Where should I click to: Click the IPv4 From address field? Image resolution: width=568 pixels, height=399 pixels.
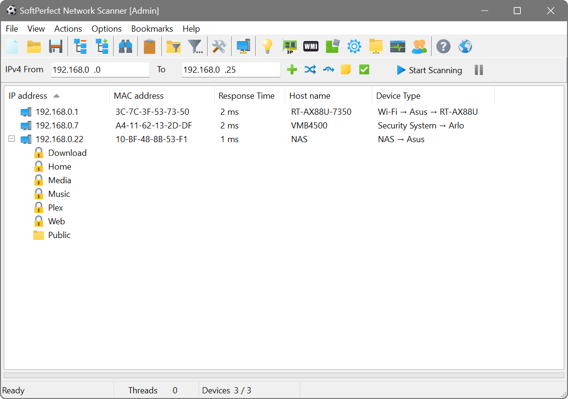(x=100, y=69)
